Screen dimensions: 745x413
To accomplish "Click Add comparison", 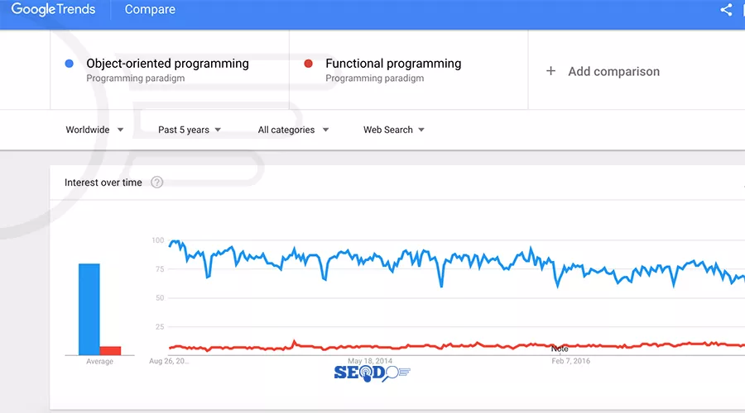I will (614, 72).
